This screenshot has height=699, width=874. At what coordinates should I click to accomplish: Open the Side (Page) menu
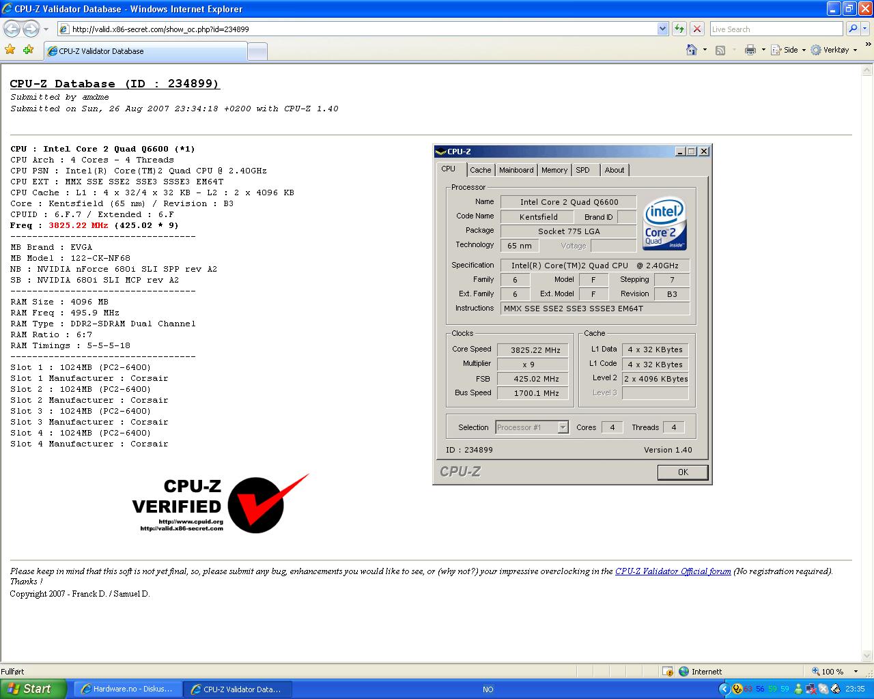click(x=789, y=50)
